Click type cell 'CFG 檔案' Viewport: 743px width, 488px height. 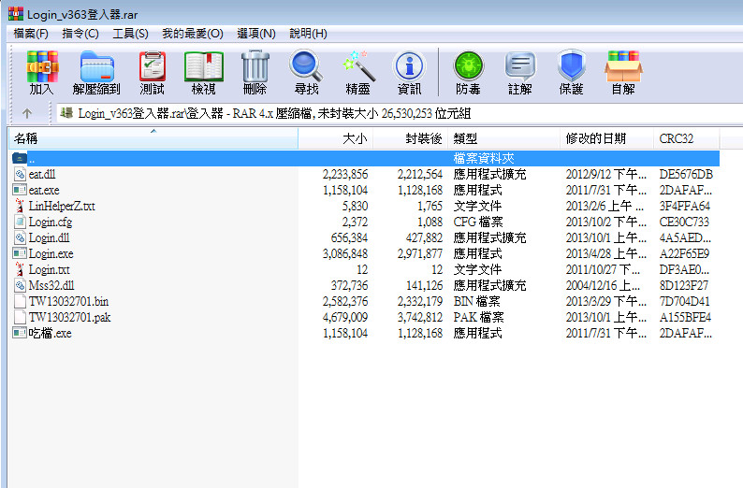tap(478, 222)
